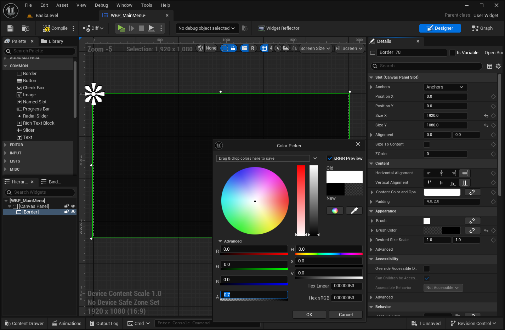
Task: Reset Size X to default value
Action: coord(486,116)
